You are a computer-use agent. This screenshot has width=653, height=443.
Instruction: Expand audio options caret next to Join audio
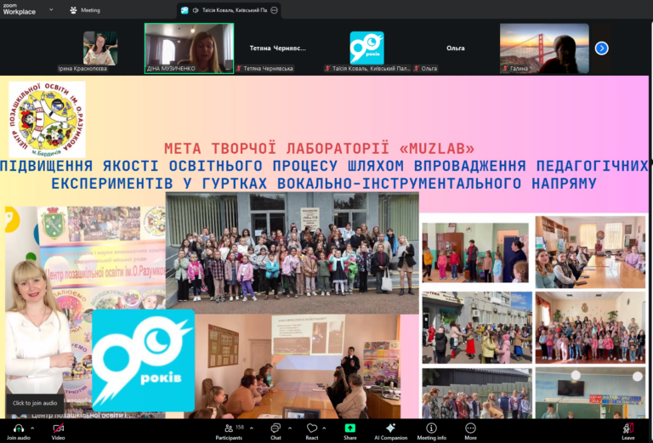(x=32, y=428)
